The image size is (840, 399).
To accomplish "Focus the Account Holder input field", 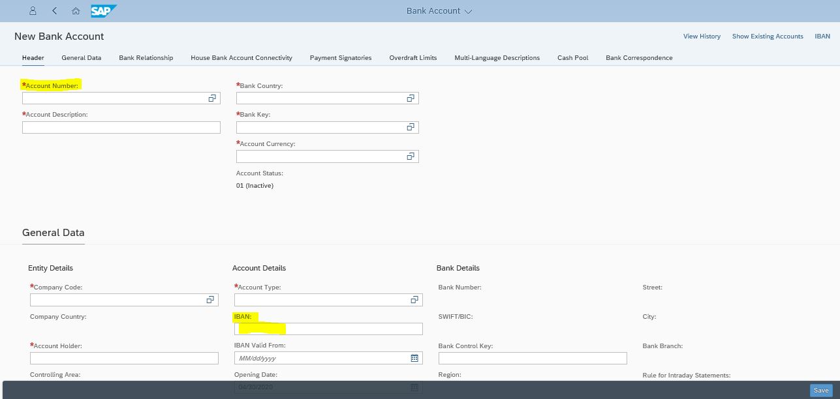I will [124, 359].
